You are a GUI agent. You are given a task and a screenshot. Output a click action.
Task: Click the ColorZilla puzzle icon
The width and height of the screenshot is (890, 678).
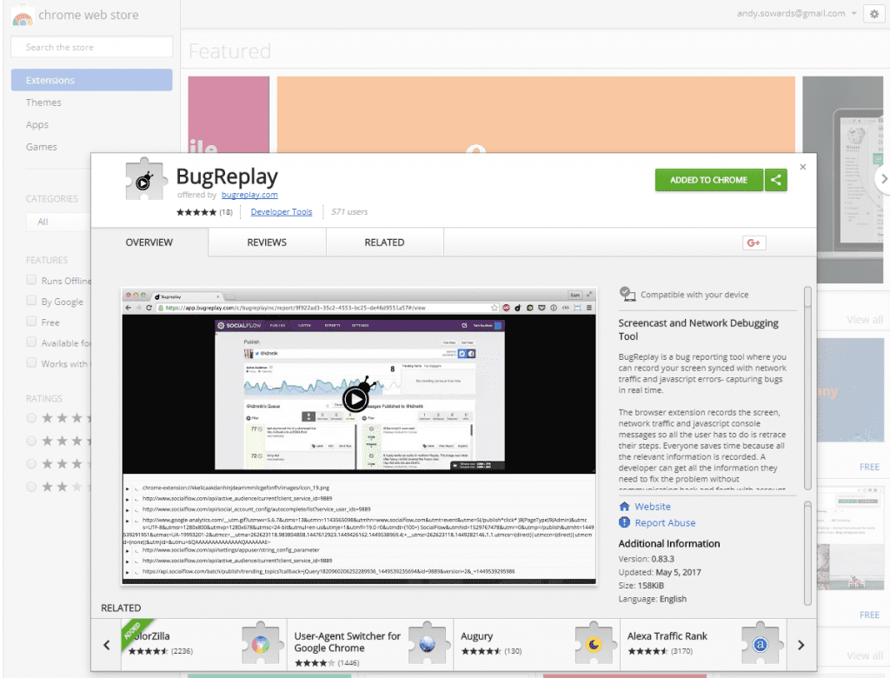pyautogui.click(x=261, y=644)
